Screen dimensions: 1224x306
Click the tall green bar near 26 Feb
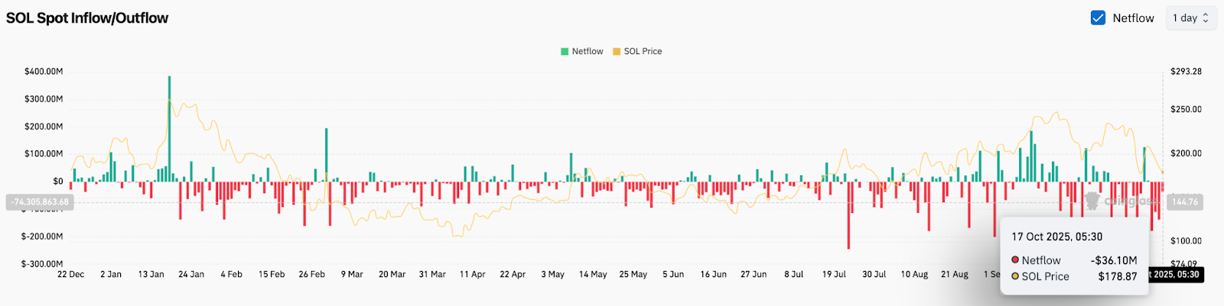[327, 154]
